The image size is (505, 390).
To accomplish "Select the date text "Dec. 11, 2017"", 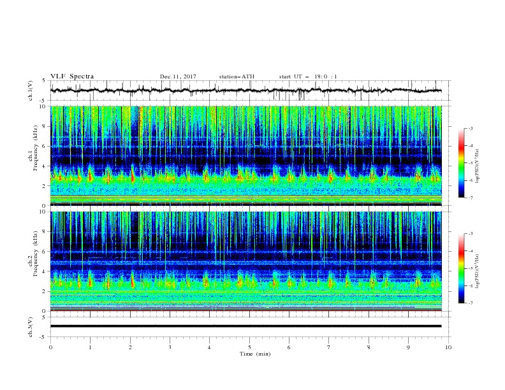I will pyautogui.click(x=178, y=76).
